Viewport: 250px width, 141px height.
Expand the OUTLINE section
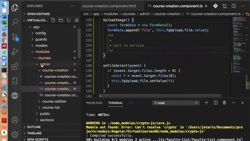pos(34,127)
